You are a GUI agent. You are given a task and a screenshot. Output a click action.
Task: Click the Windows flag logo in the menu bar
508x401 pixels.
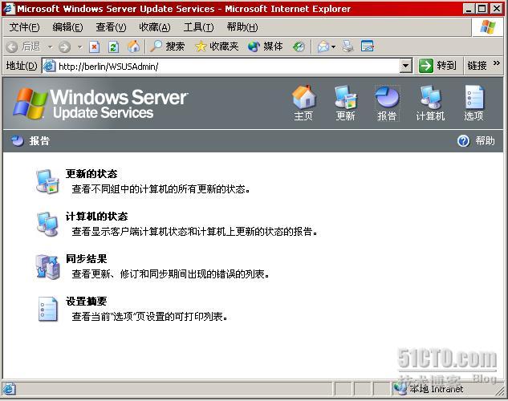coord(488,27)
